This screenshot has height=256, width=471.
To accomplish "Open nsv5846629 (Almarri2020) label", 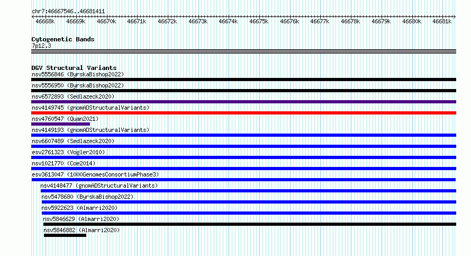I will coord(81,219).
